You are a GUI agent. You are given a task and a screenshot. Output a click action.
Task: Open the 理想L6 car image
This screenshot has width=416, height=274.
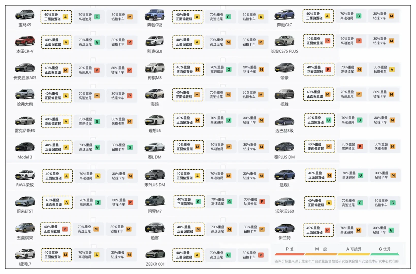click(154, 121)
